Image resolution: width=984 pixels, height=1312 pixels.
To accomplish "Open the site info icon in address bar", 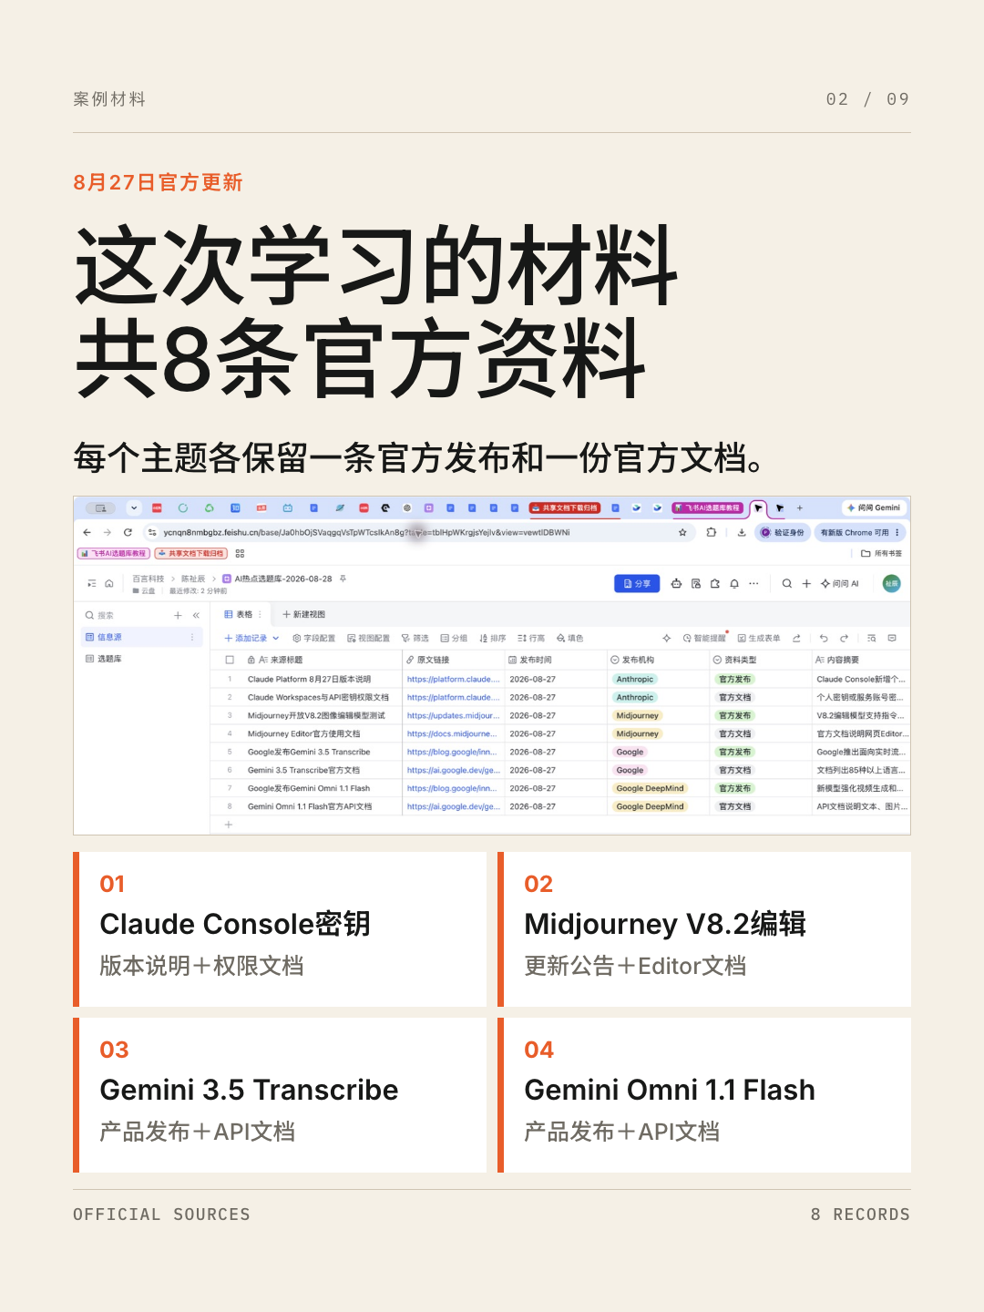I will point(152,532).
